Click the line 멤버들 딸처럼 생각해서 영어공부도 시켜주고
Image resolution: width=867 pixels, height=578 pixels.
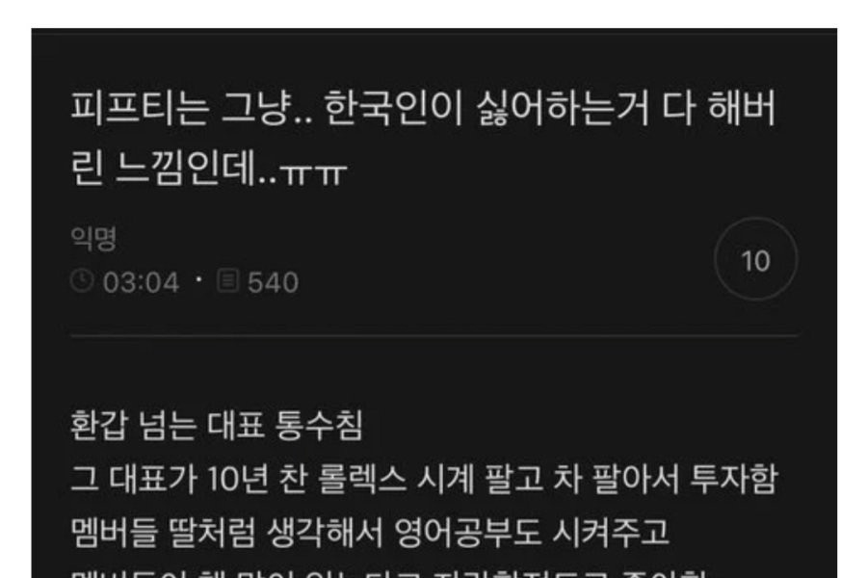coord(370,532)
